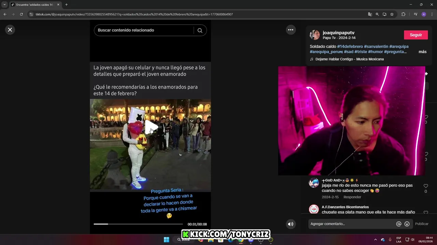This screenshot has width=437, height=245.
Task: Open the zoom magnifier icon in address bar
Action: point(377,14)
